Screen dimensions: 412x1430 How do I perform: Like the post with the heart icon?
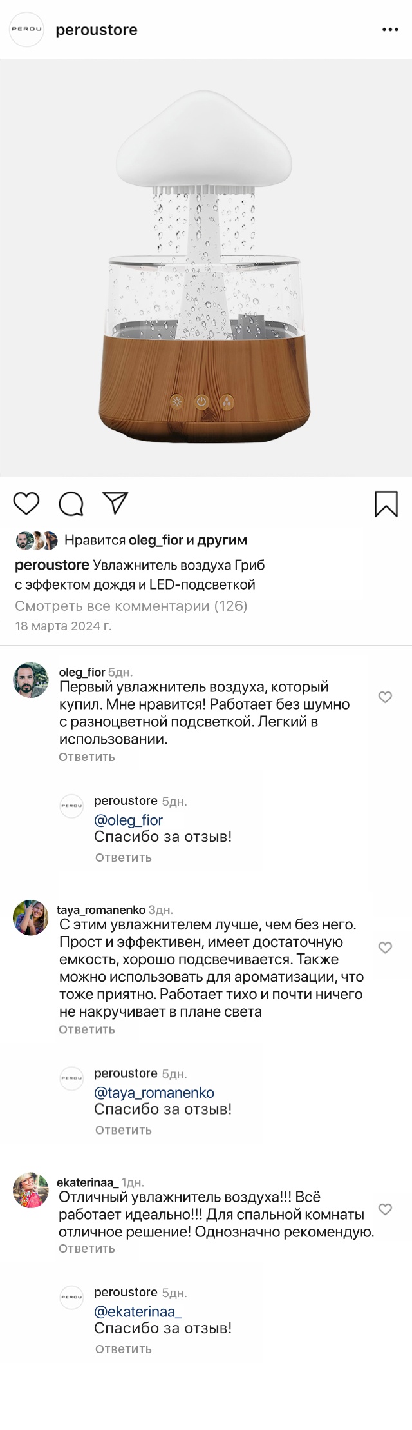click(26, 503)
